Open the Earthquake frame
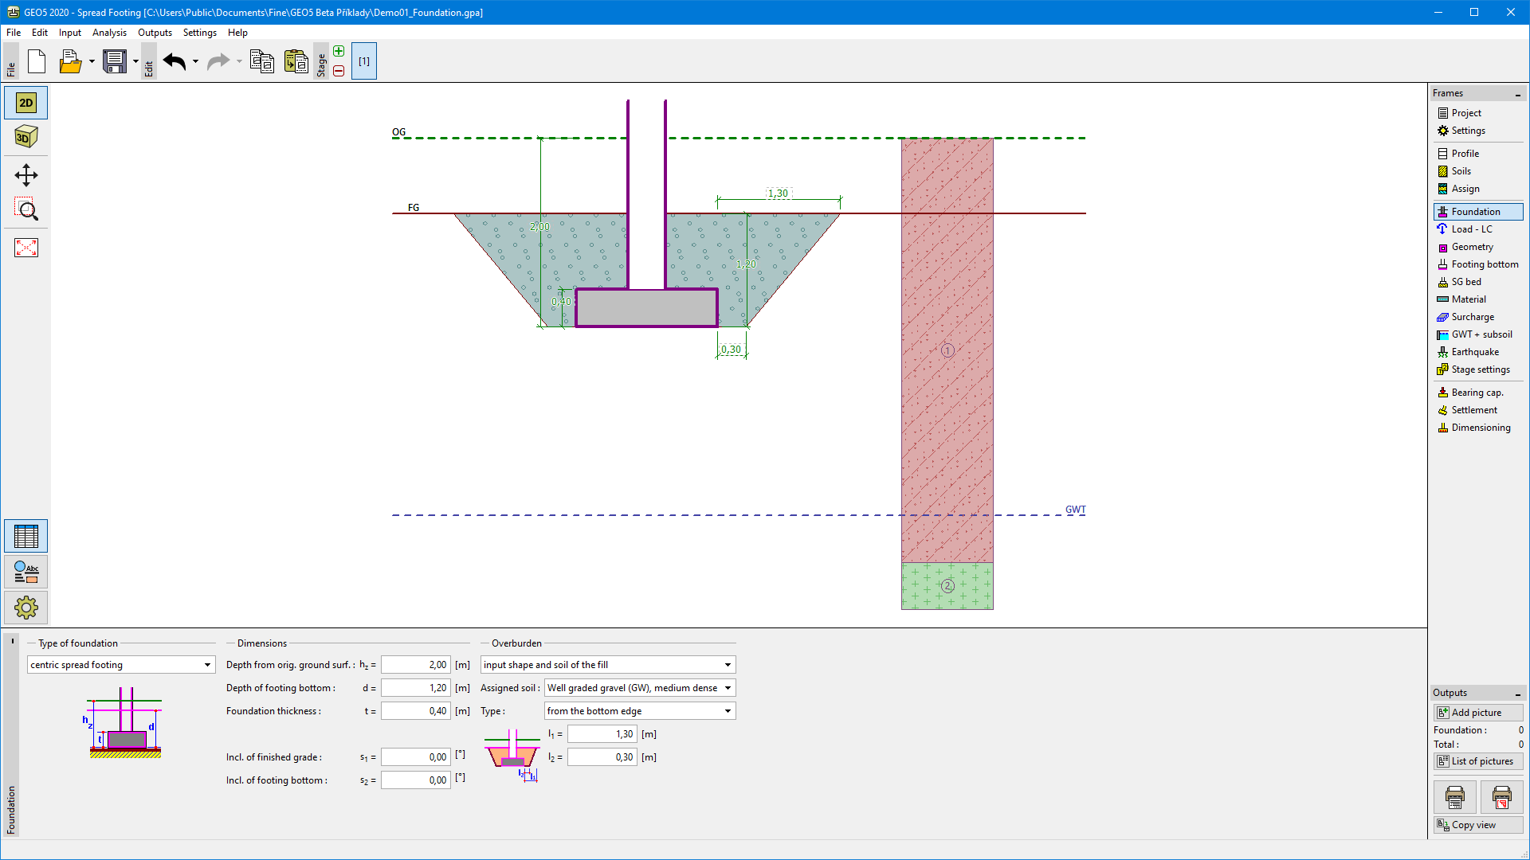1530x860 pixels. pos(1478,352)
